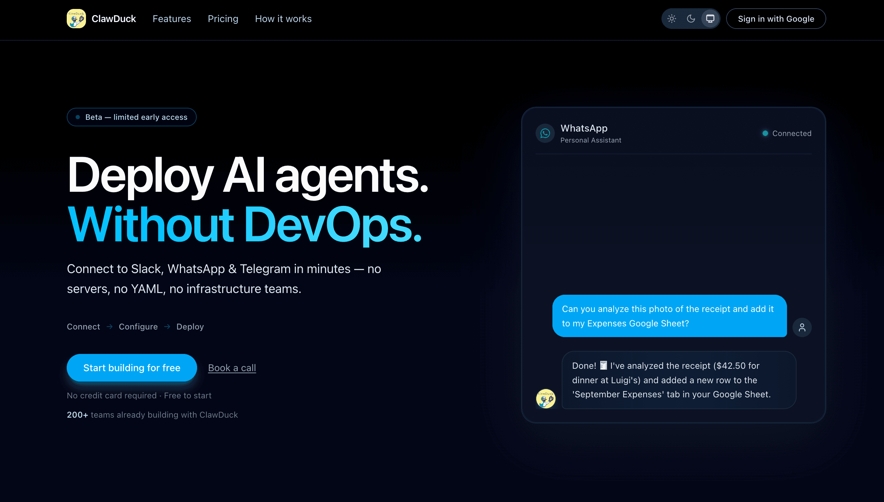Click the Connect step label

[83, 326]
